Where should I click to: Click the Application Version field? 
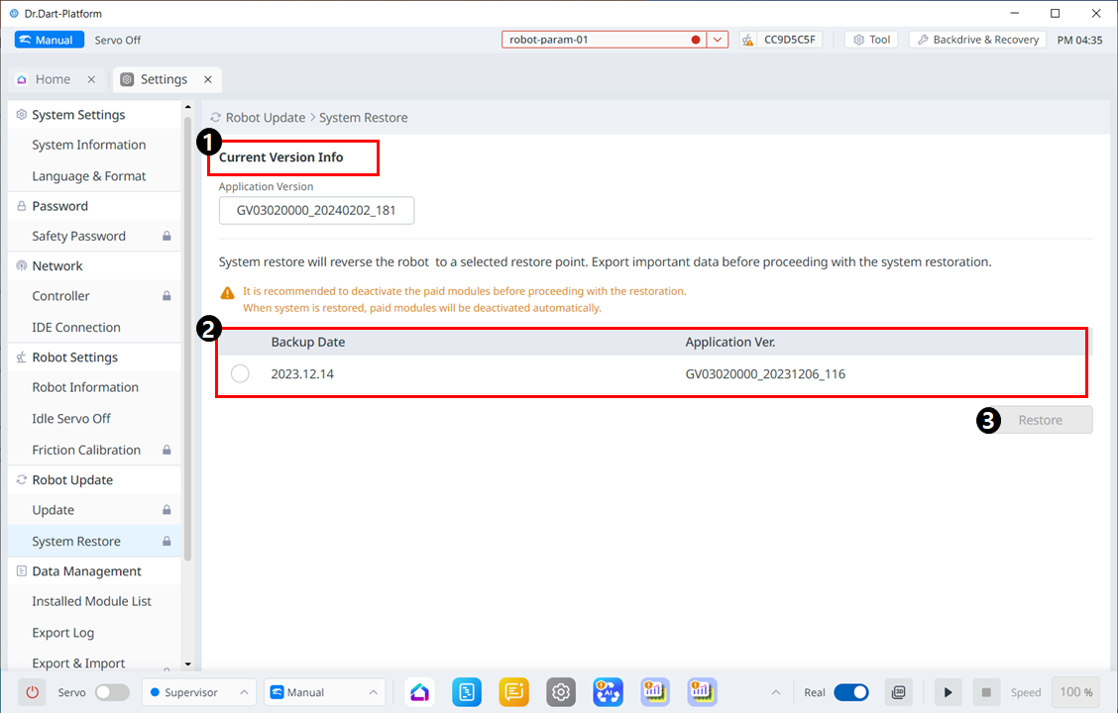[x=316, y=211]
